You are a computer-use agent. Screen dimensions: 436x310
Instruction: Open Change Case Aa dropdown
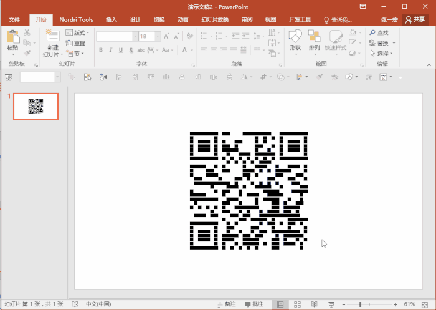pyautogui.click(x=168, y=50)
